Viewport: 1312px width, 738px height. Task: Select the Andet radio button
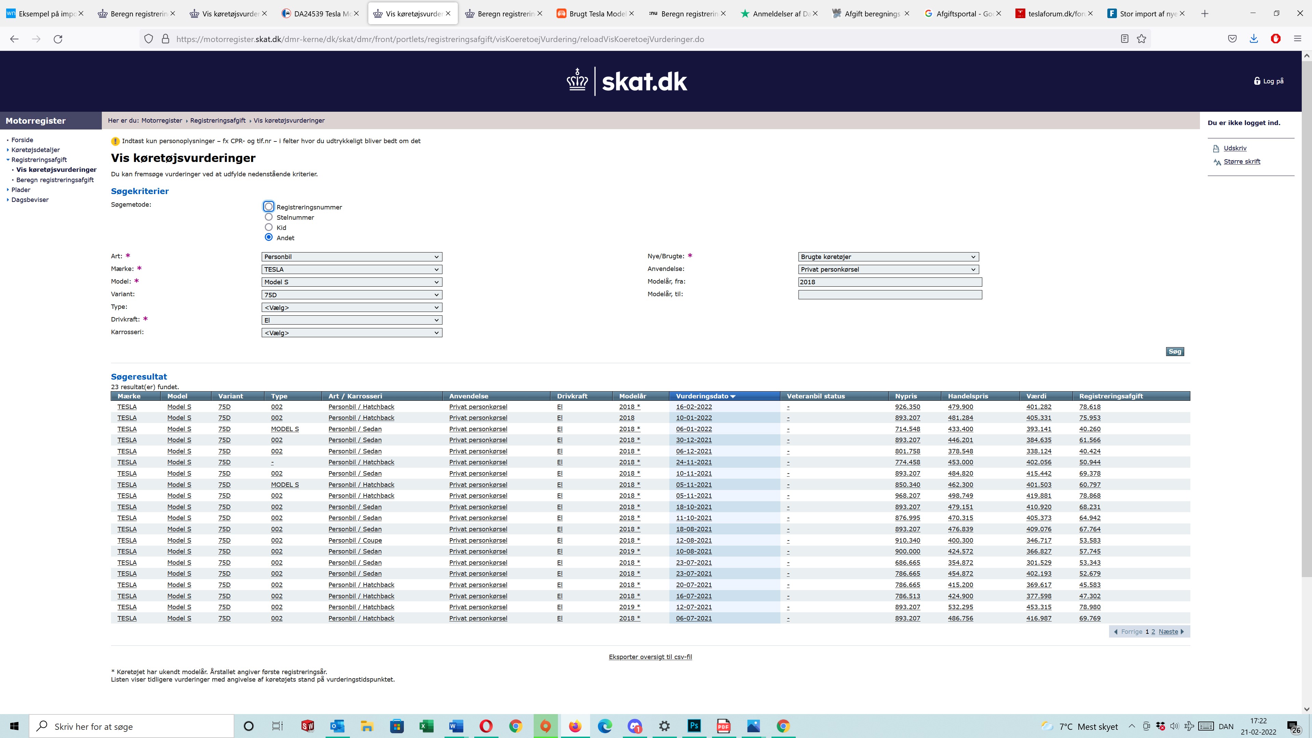click(x=269, y=237)
